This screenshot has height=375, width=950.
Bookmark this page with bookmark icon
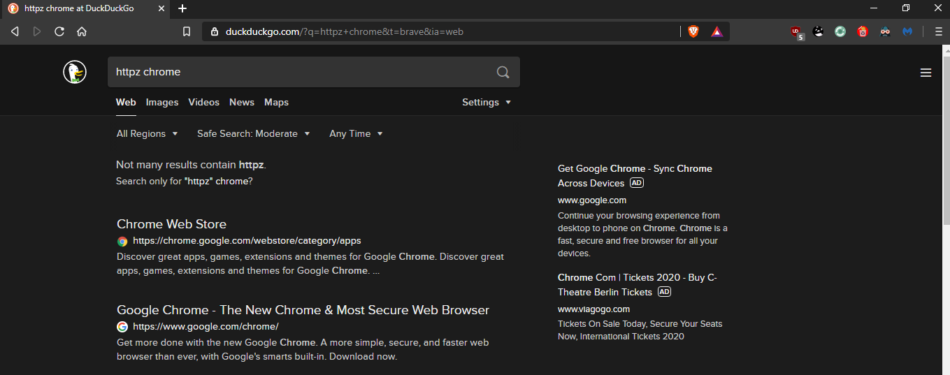187,31
